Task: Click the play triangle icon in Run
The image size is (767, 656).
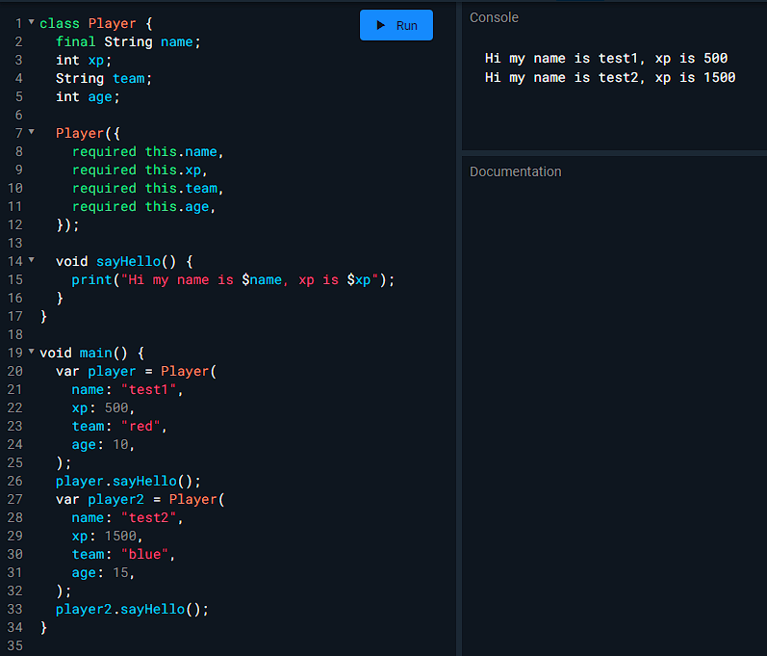Action: pyautogui.click(x=380, y=25)
